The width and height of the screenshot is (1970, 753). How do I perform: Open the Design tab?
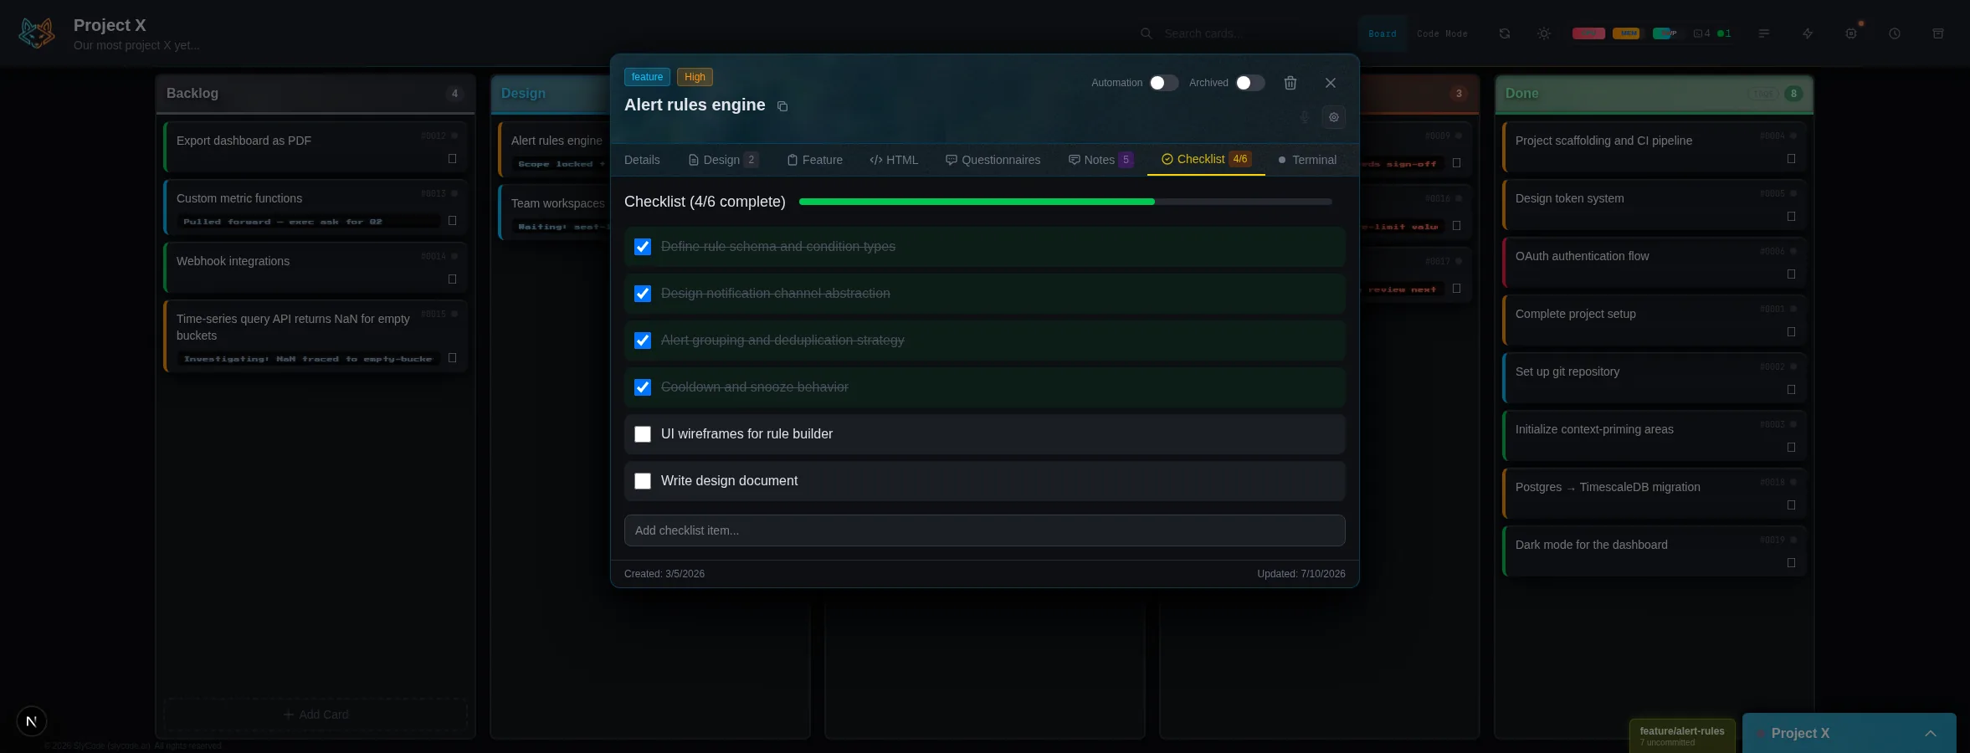[x=723, y=160]
